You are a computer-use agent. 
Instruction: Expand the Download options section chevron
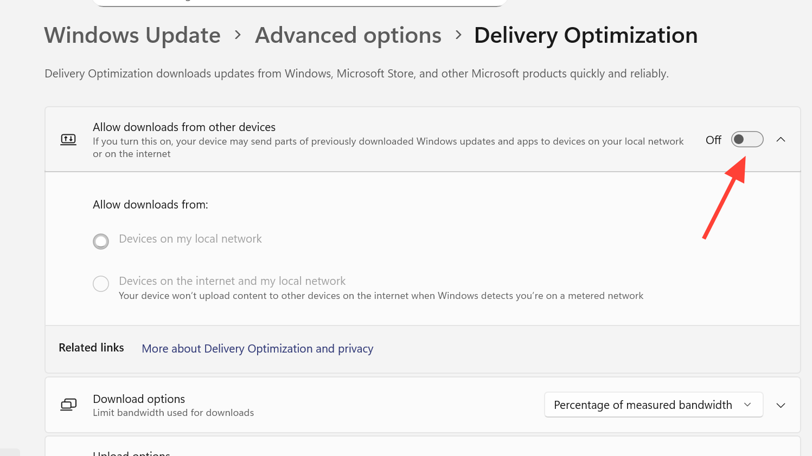(x=781, y=405)
